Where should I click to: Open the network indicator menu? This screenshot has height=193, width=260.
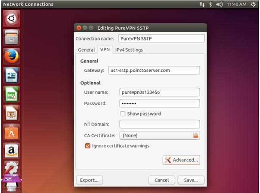[x=202, y=4]
